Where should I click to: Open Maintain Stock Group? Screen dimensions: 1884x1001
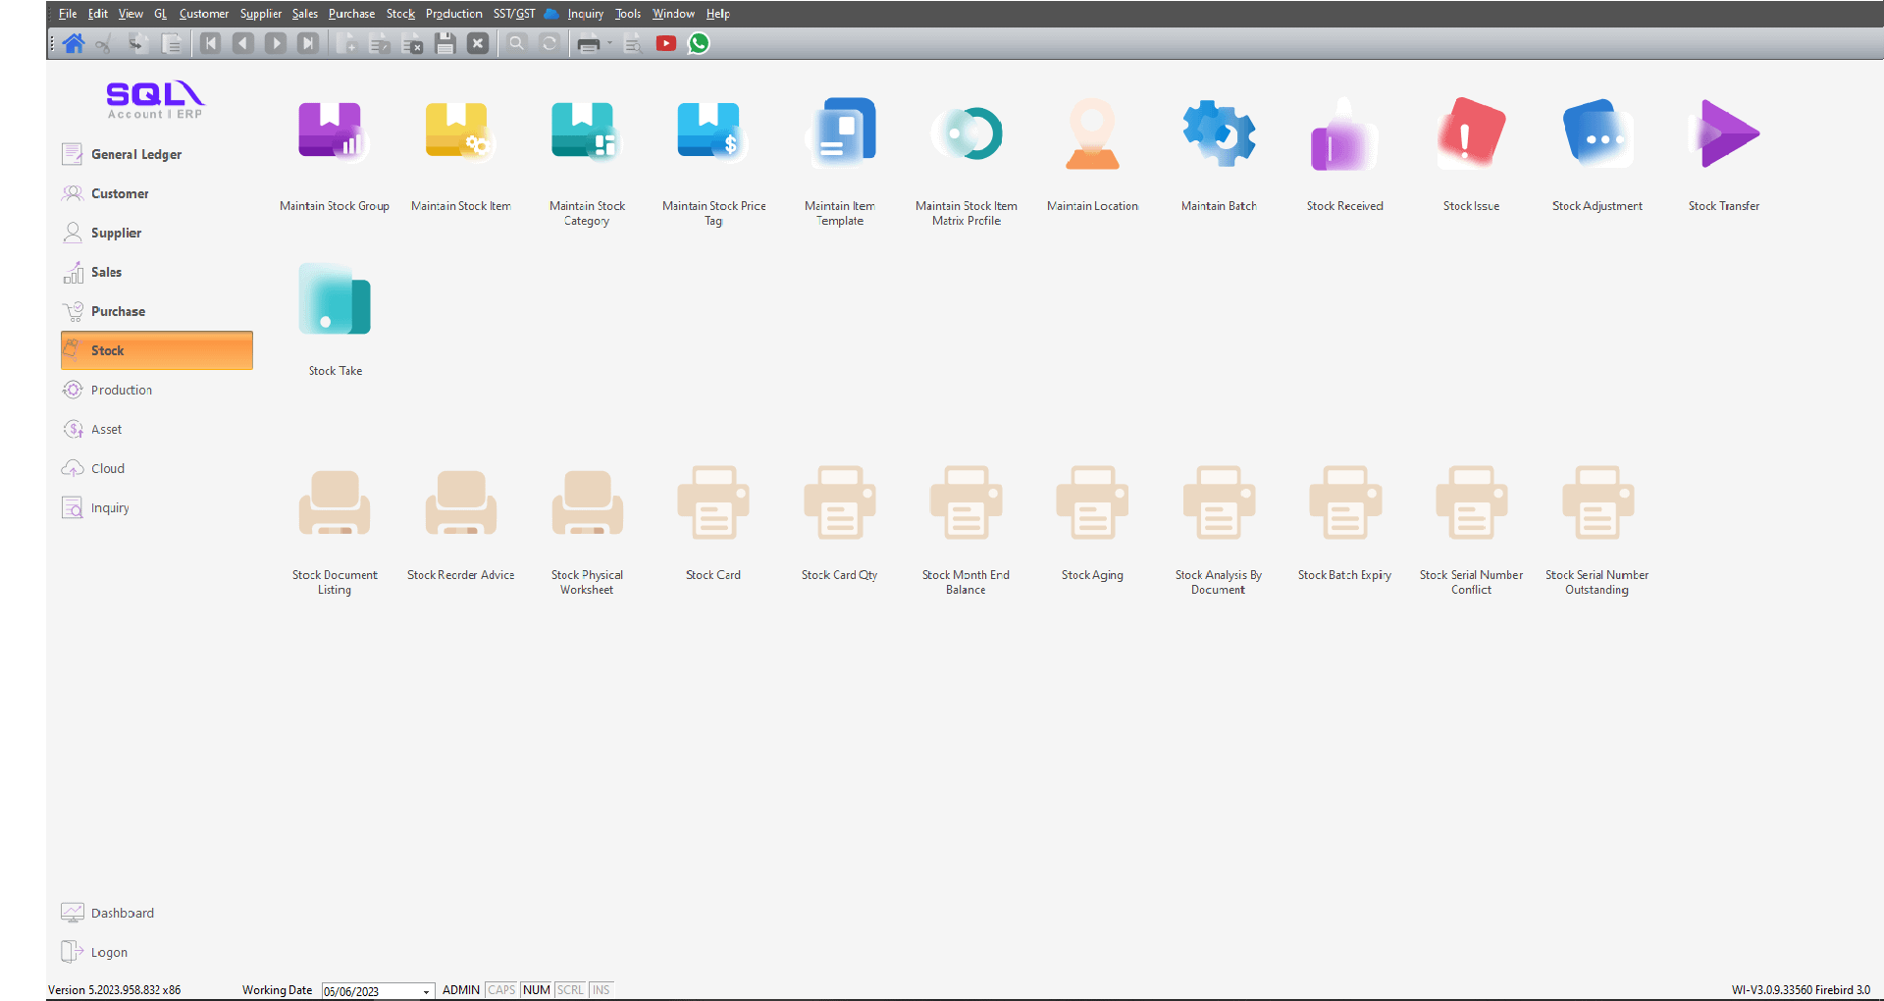tap(334, 132)
